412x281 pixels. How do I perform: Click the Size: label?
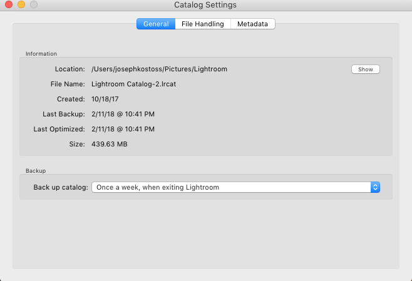[x=77, y=144]
